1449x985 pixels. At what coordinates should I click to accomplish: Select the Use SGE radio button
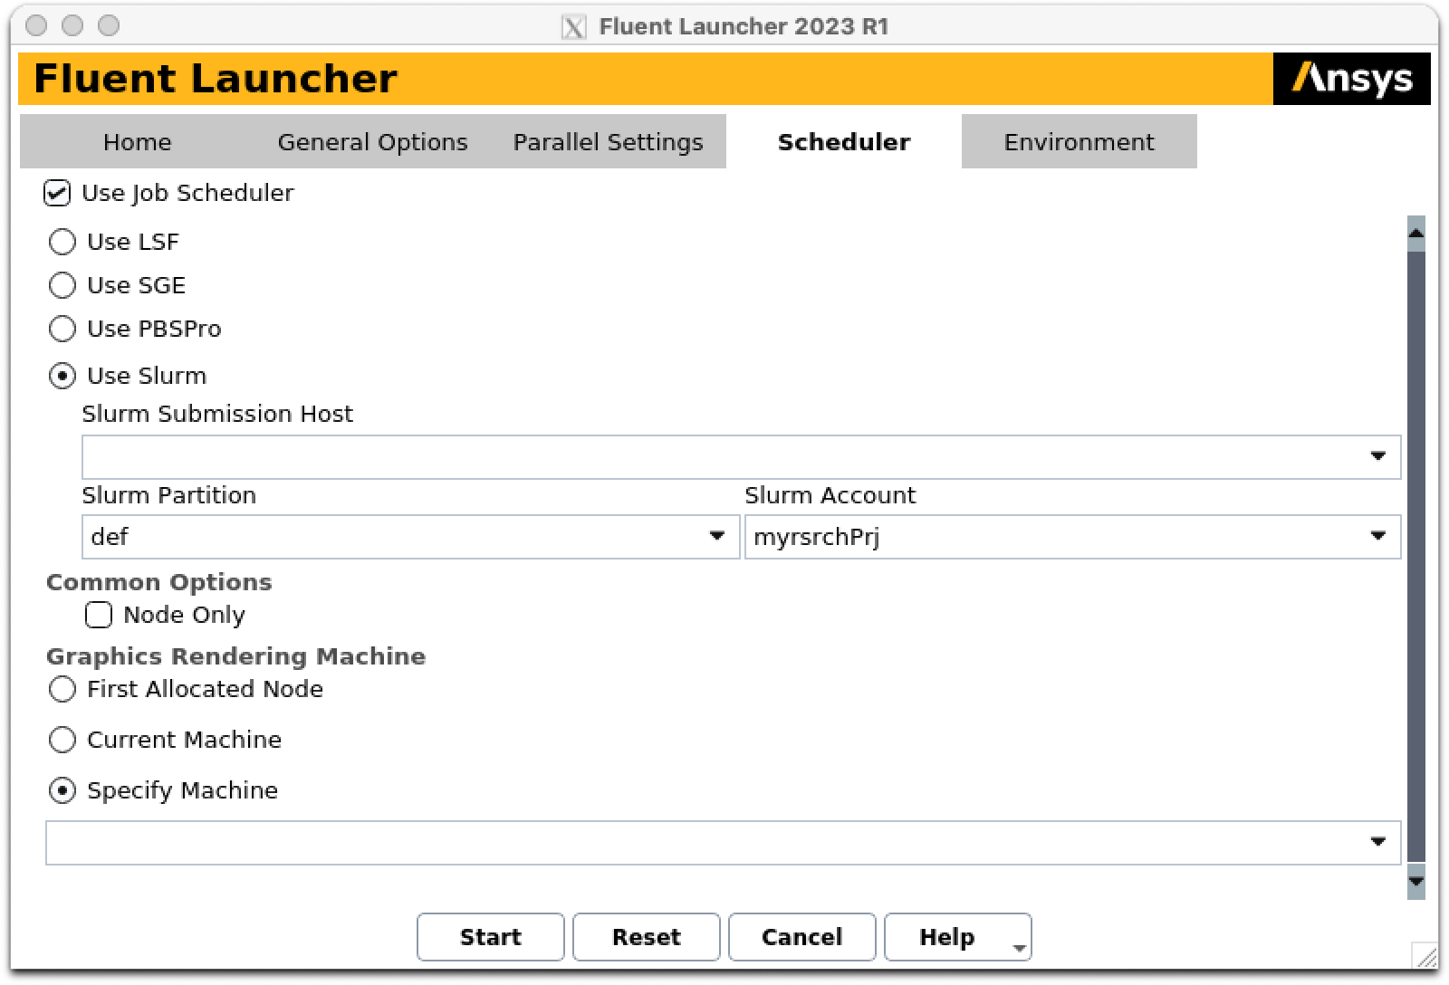tap(62, 285)
